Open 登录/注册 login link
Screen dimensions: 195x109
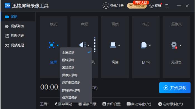pos(117,6)
